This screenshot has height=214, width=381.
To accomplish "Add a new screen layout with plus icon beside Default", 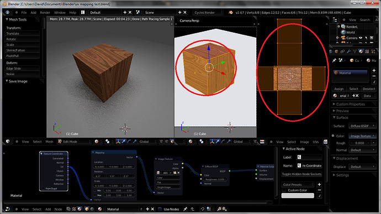I will click(x=125, y=12).
